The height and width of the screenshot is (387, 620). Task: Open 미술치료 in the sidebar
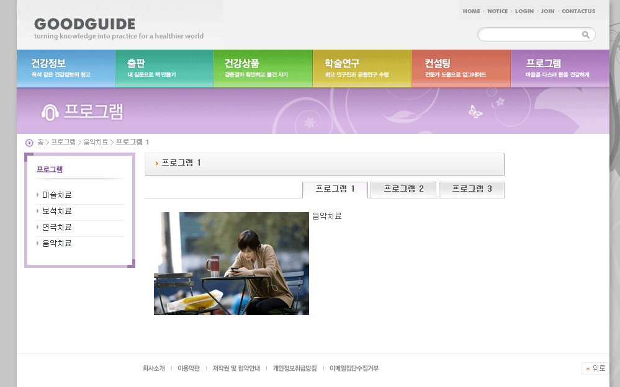point(57,195)
